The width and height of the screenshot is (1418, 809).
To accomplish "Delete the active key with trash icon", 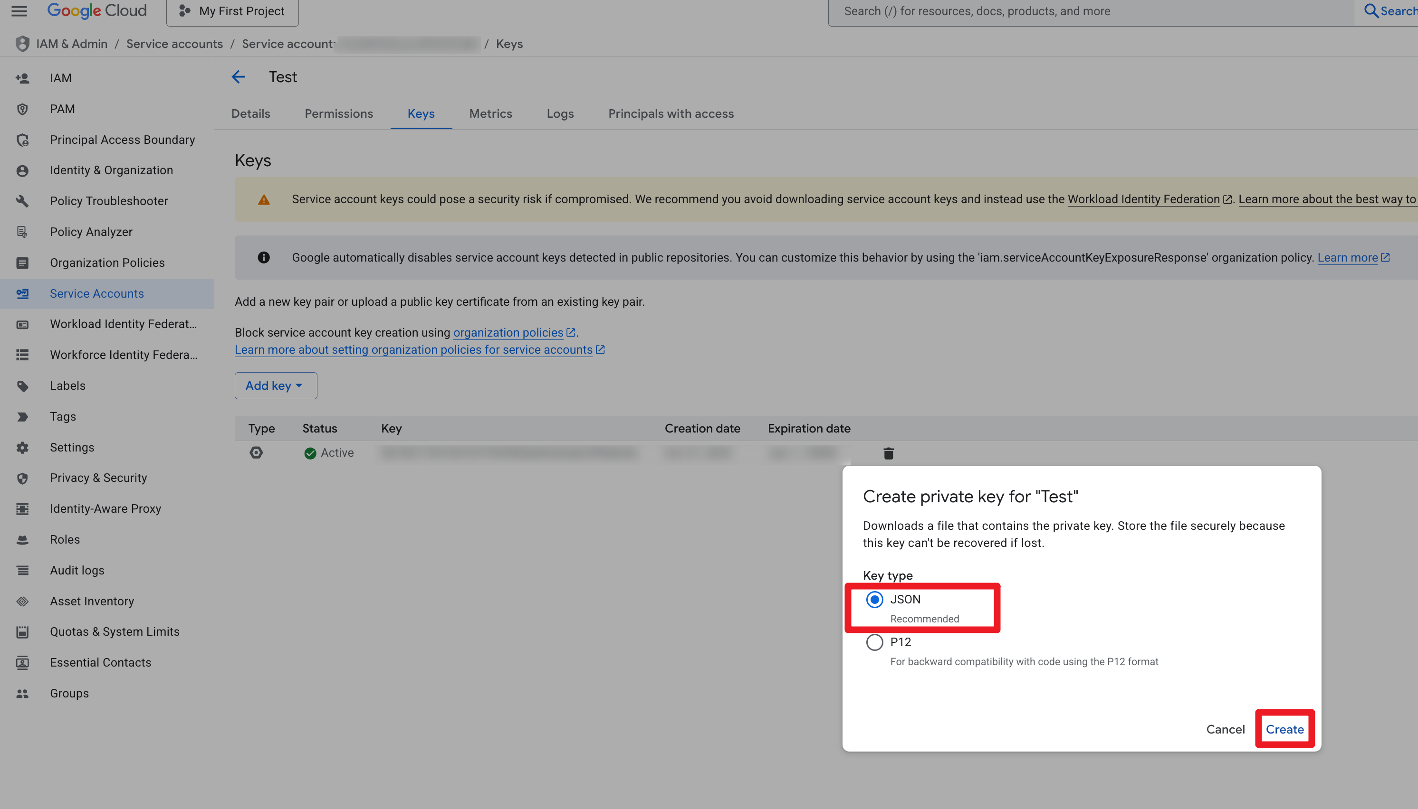I will pyautogui.click(x=888, y=453).
